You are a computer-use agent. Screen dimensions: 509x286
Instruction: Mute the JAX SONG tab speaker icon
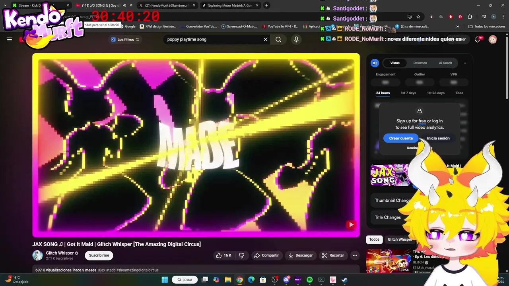click(124, 6)
